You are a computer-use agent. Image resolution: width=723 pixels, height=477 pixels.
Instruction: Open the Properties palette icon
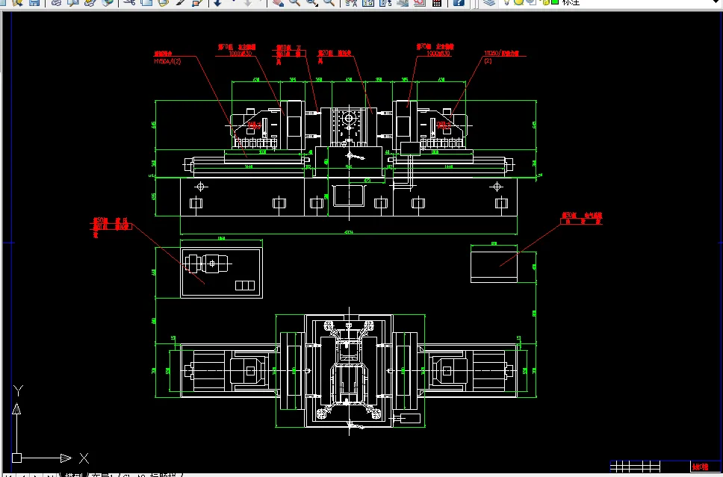tap(351, 3)
